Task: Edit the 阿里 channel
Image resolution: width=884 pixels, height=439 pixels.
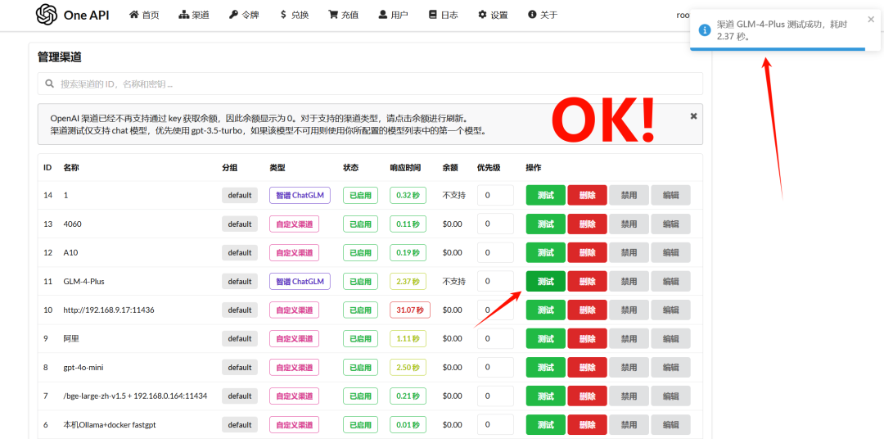Action: coord(670,338)
